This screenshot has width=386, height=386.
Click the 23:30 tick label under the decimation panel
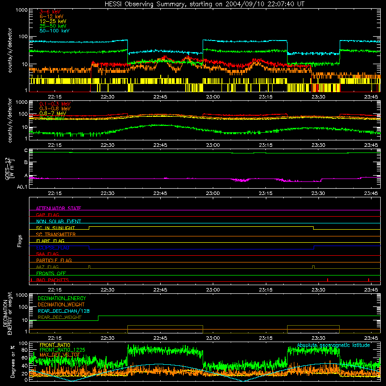pyautogui.click(x=318, y=338)
